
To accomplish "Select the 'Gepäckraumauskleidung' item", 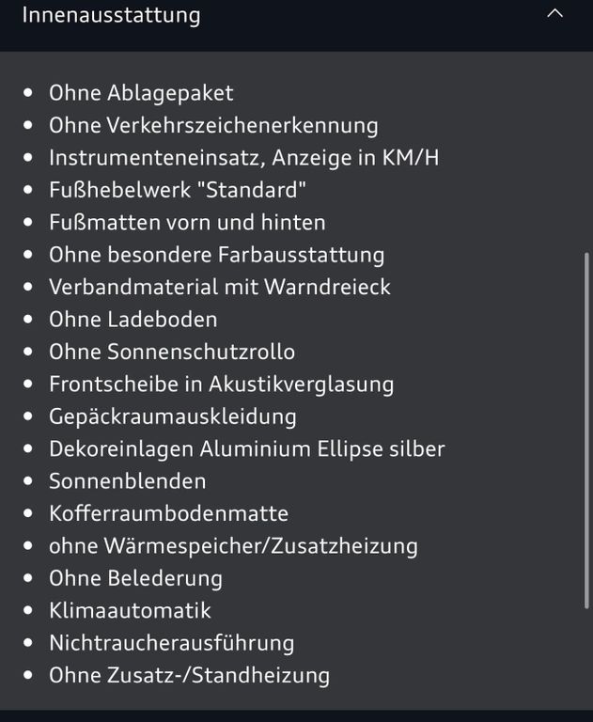I will [172, 416].
